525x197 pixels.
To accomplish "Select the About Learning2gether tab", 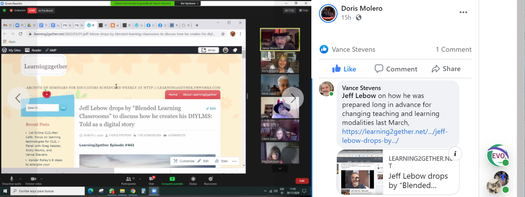I will (x=200, y=95).
